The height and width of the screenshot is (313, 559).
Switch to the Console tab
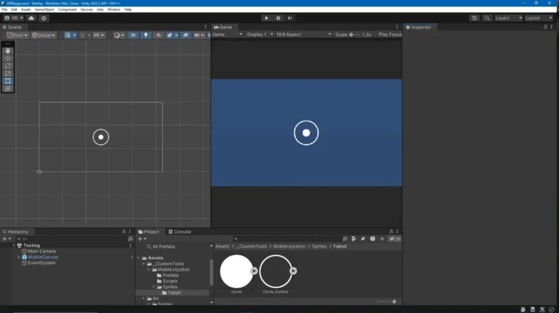click(180, 231)
